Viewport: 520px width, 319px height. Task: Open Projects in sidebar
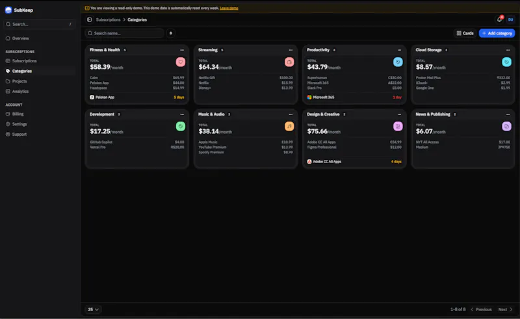point(40,81)
